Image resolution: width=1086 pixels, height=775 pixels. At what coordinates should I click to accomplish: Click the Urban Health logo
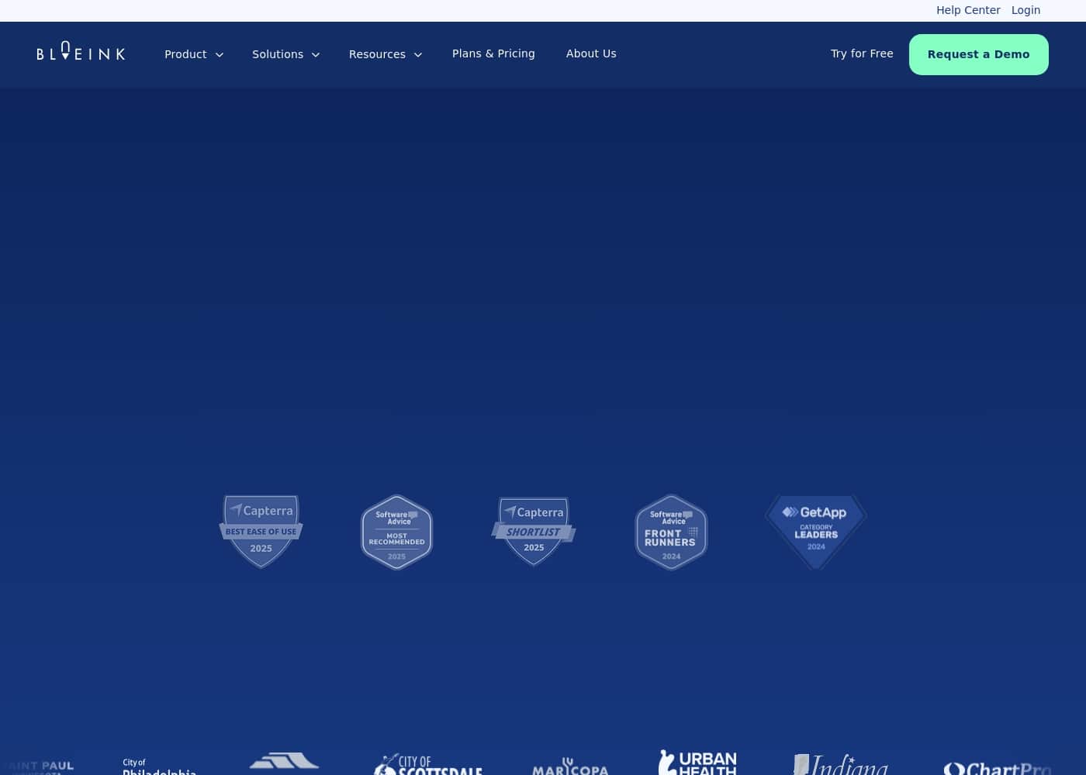tap(697, 763)
